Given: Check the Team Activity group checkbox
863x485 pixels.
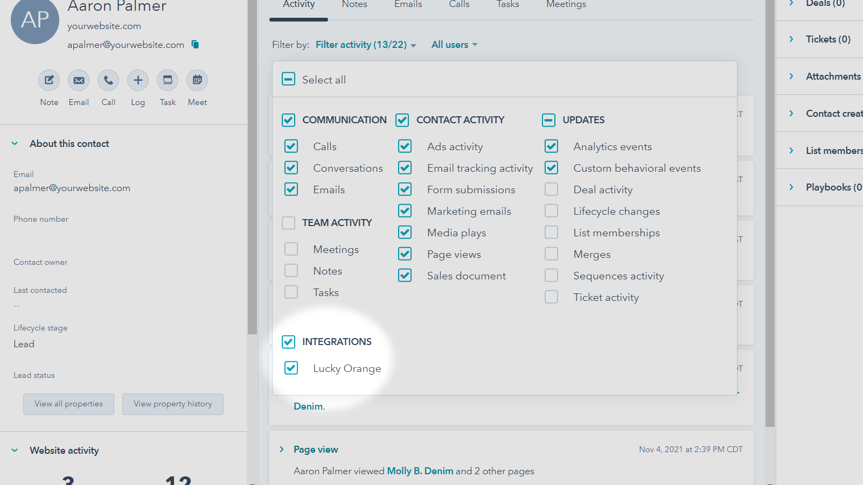Looking at the screenshot, I should click(x=289, y=223).
